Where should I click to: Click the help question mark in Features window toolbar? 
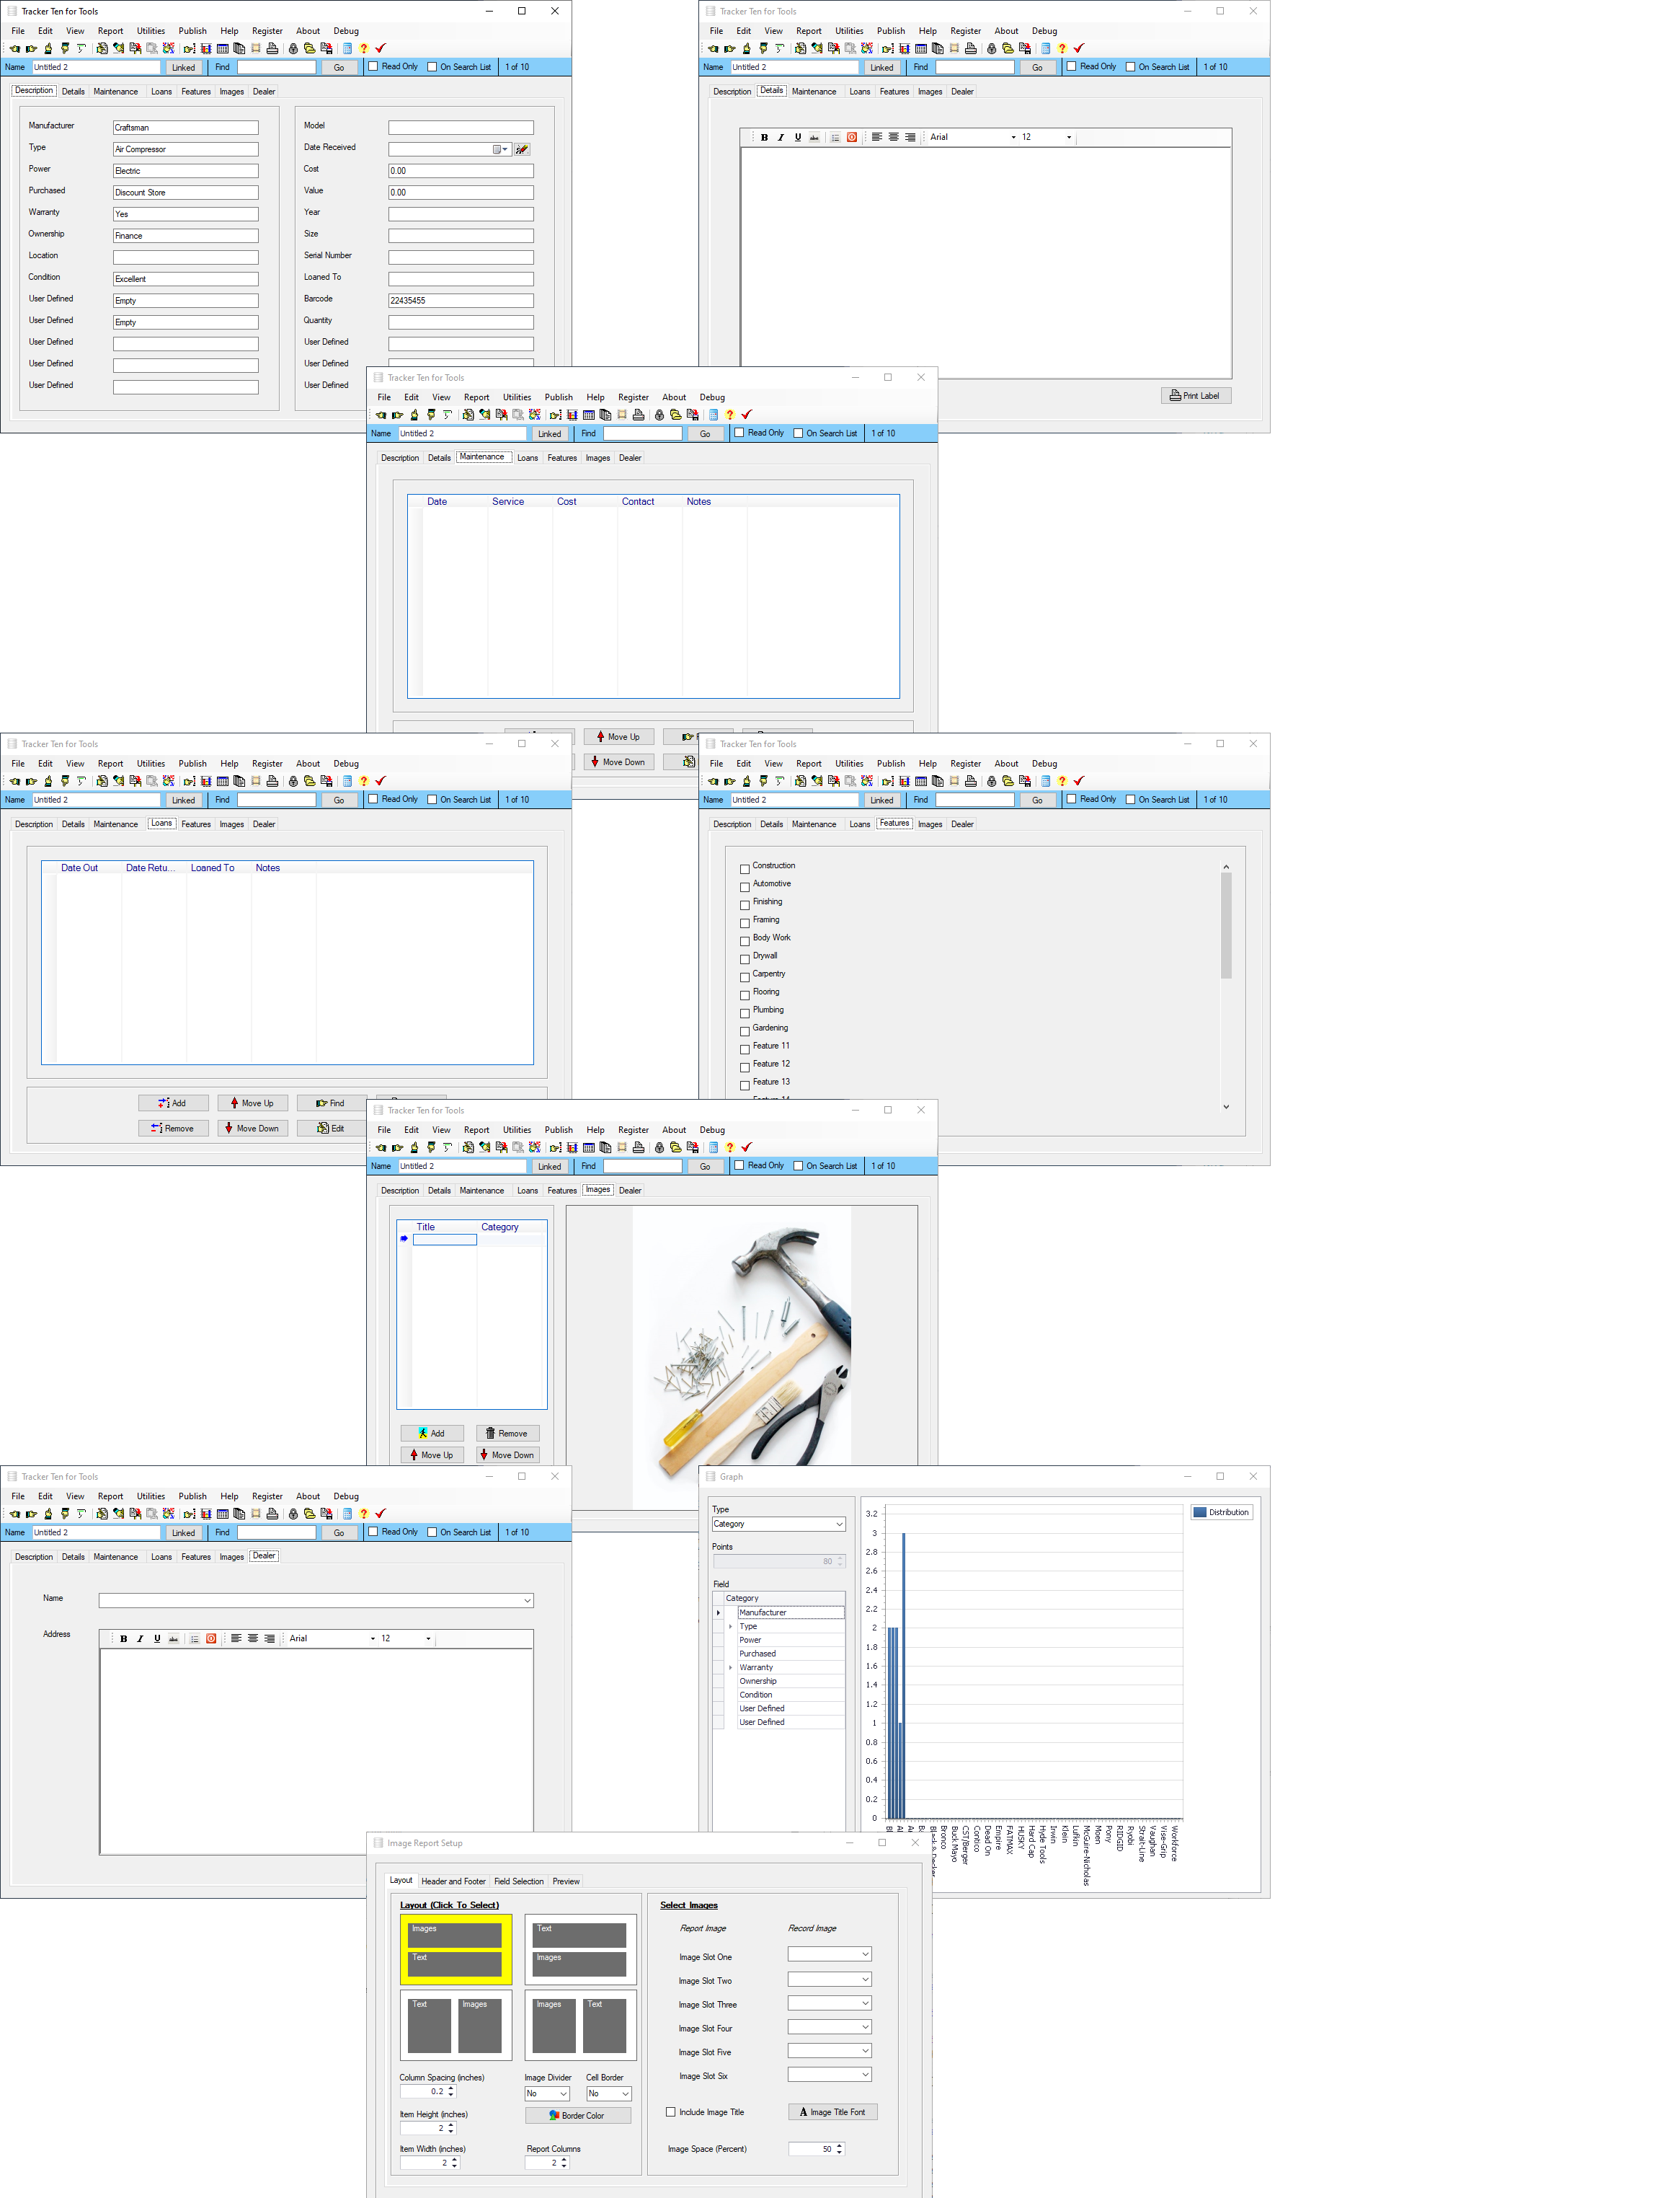click(x=1062, y=781)
